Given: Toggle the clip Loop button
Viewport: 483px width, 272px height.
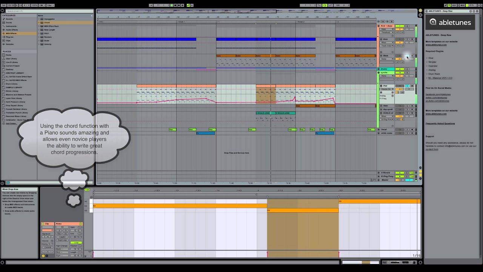Looking at the screenshot, I should point(76,243).
